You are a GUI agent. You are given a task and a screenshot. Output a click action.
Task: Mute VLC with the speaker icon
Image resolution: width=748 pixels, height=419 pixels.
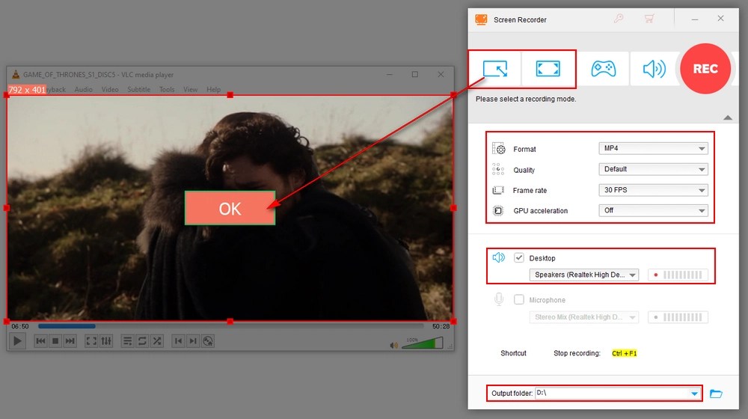tap(393, 345)
